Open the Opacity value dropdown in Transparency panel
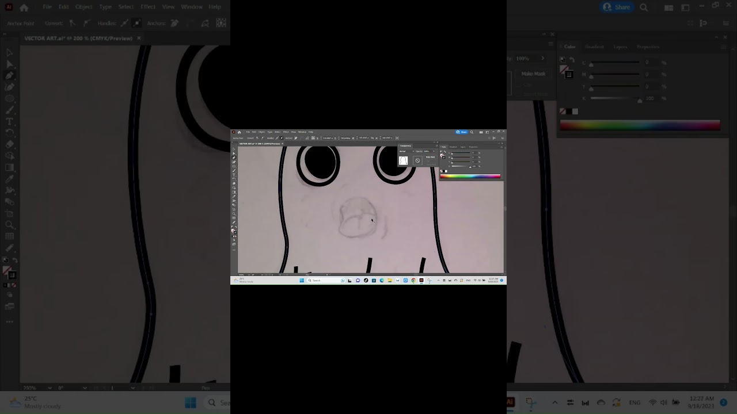This screenshot has height=414, width=737. pyautogui.click(x=434, y=151)
